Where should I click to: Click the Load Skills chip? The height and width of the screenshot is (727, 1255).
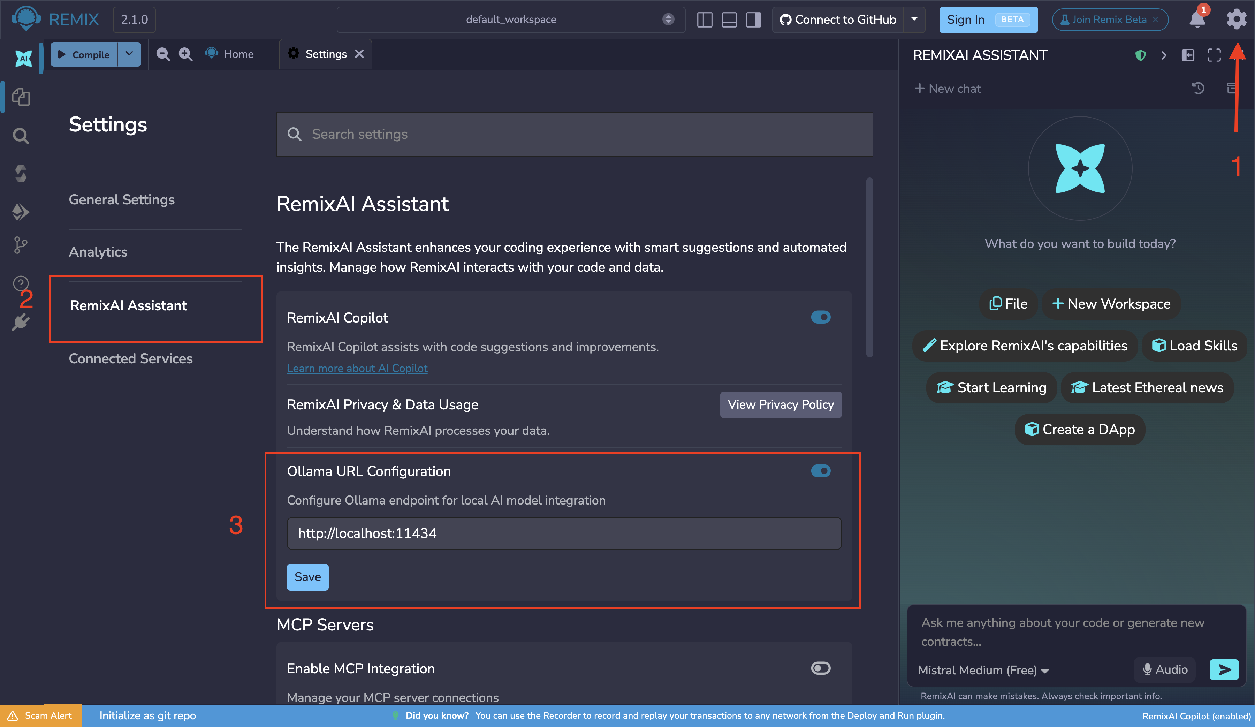(1194, 346)
